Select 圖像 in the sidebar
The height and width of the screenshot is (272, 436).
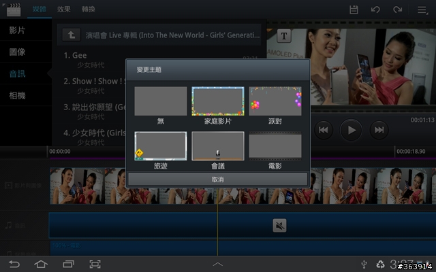click(x=26, y=52)
